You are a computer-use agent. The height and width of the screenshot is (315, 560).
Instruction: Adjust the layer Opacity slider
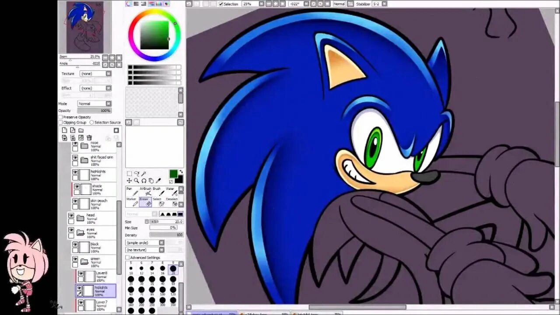tap(94, 111)
